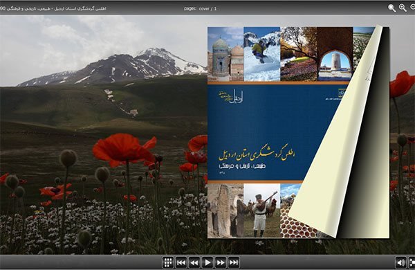Click the Ardabil calligraphy logo on cover
The height and width of the screenshot is (270, 415).
click(231, 97)
